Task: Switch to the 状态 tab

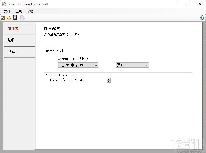Action: tap(19, 52)
